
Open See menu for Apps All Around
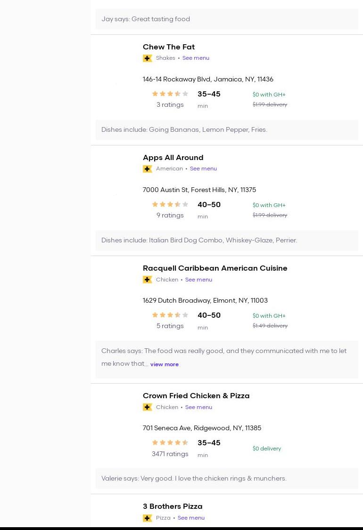point(203,169)
